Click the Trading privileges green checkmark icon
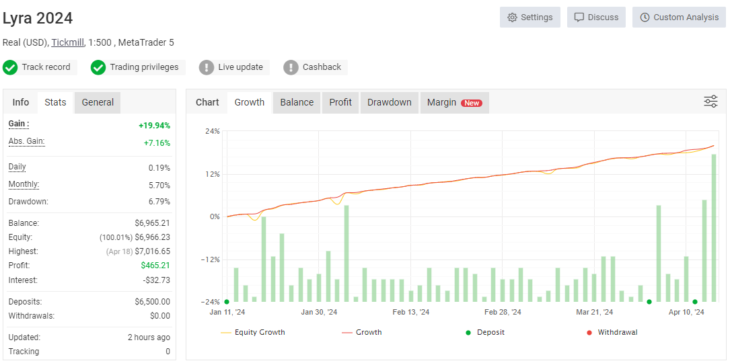 point(98,67)
